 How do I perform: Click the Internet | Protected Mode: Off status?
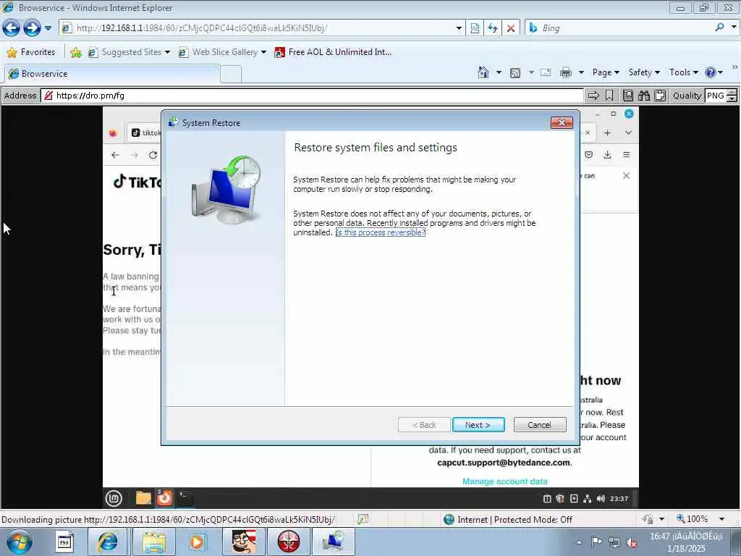(x=508, y=520)
